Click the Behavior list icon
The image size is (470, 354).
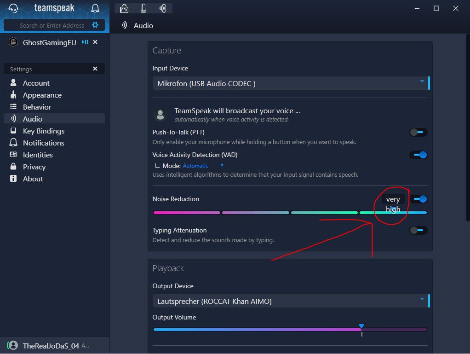point(13,106)
